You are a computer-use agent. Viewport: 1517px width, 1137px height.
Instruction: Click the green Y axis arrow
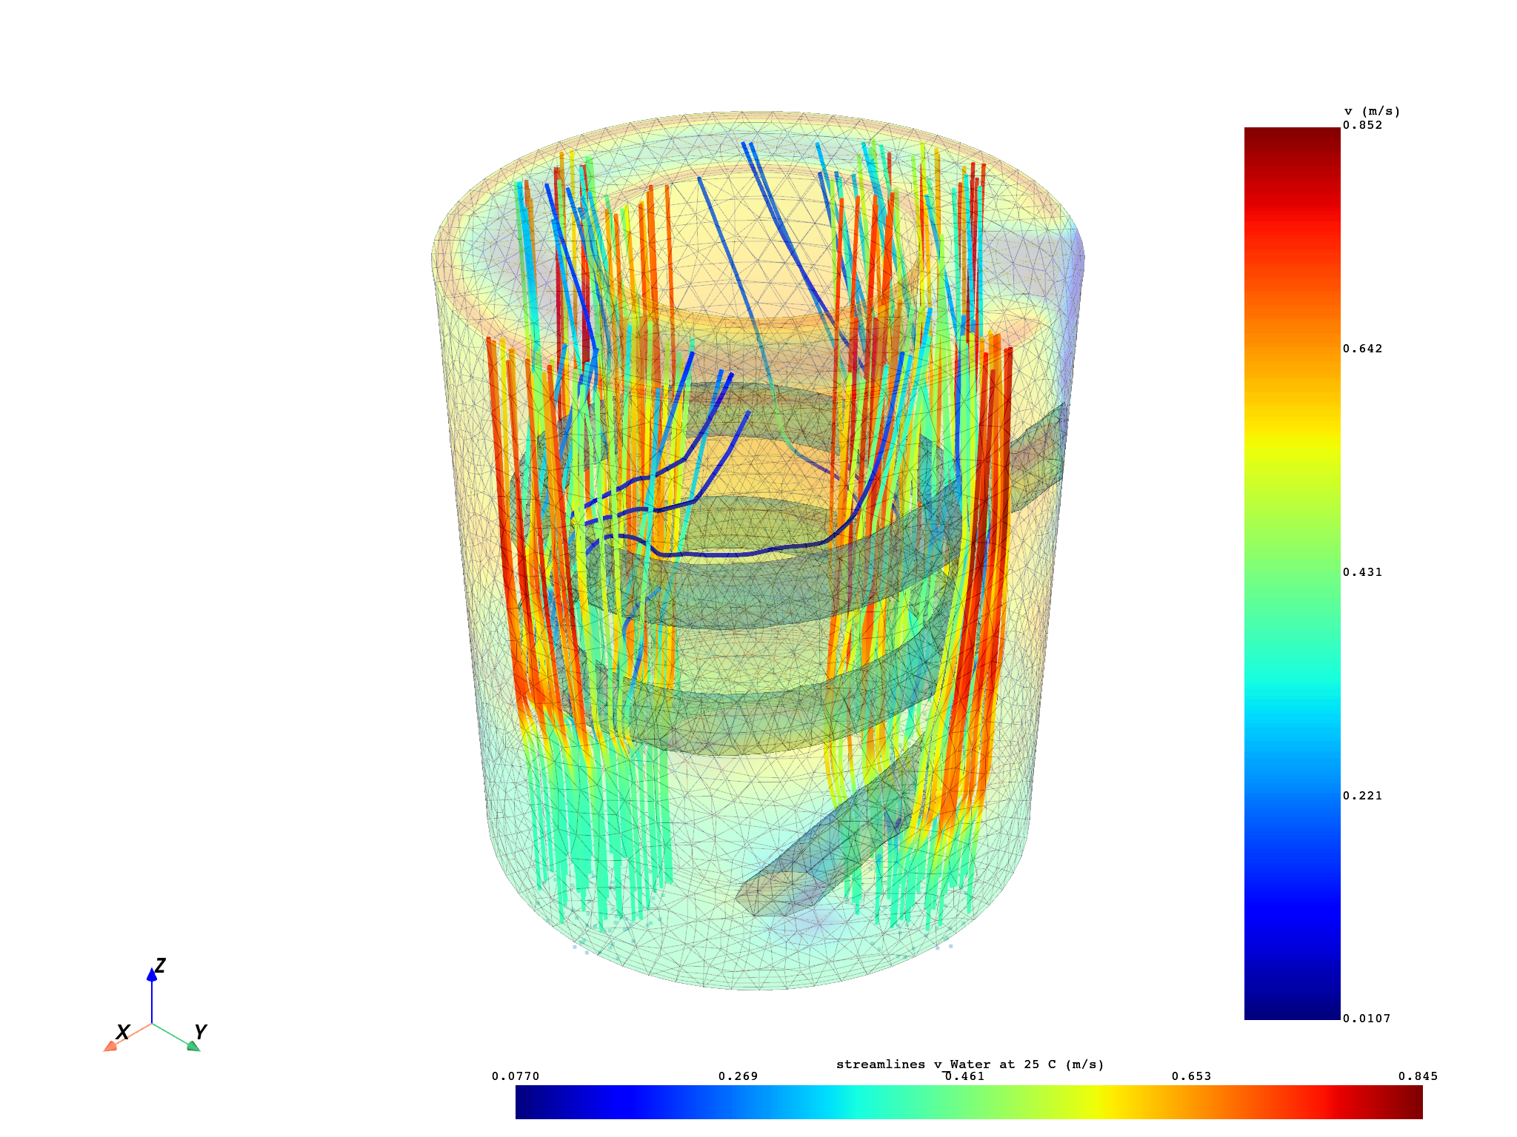(x=177, y=1037)
